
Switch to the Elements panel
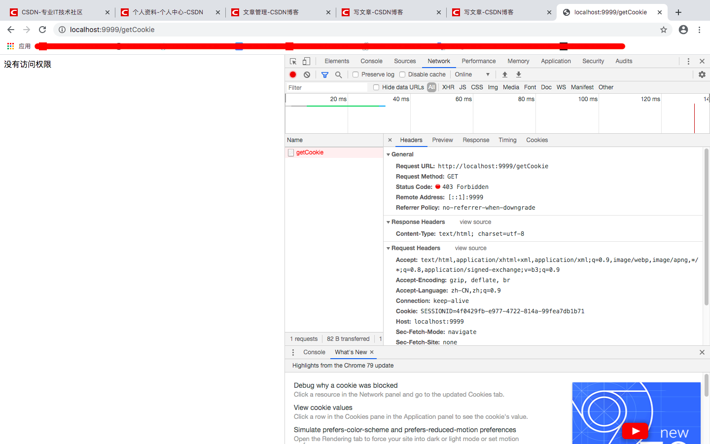pos(337,61)
